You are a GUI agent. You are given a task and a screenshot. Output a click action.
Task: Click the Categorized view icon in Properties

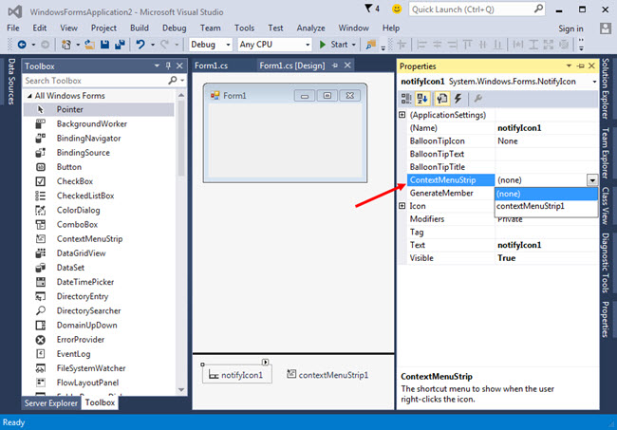click(406, 98)
